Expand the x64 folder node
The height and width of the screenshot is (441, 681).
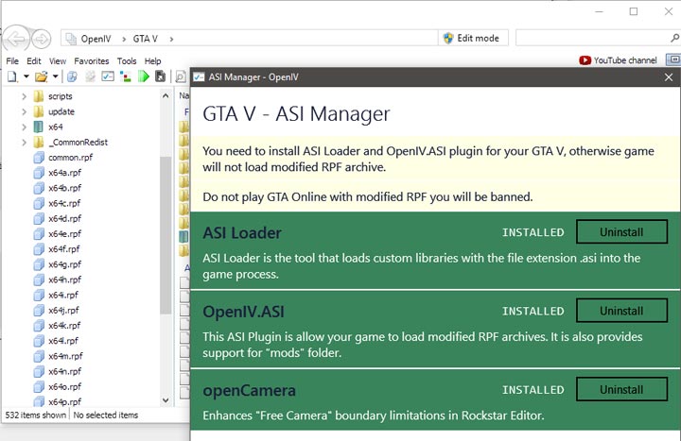pos(24,127)
